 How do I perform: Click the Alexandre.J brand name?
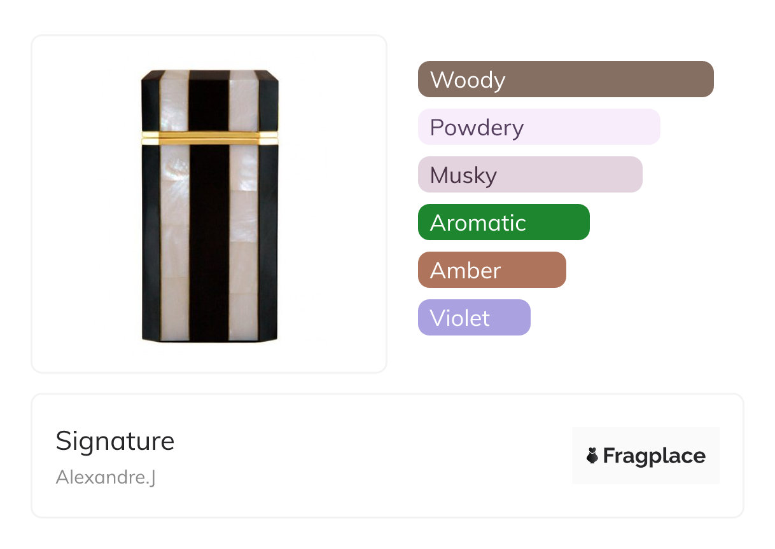(x=106, y=477)
